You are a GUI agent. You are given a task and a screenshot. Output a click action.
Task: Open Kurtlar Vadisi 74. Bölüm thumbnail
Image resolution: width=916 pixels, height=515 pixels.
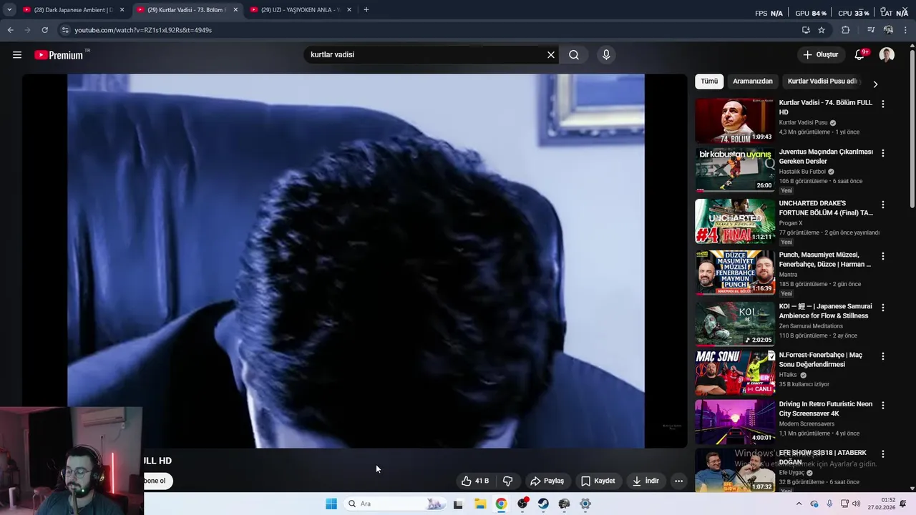(x=735, y=121)
